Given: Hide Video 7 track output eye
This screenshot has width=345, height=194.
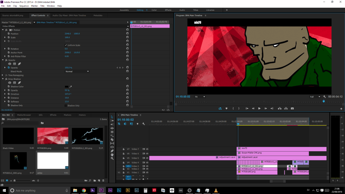Looking at the screenshot, I should [147, 149].
